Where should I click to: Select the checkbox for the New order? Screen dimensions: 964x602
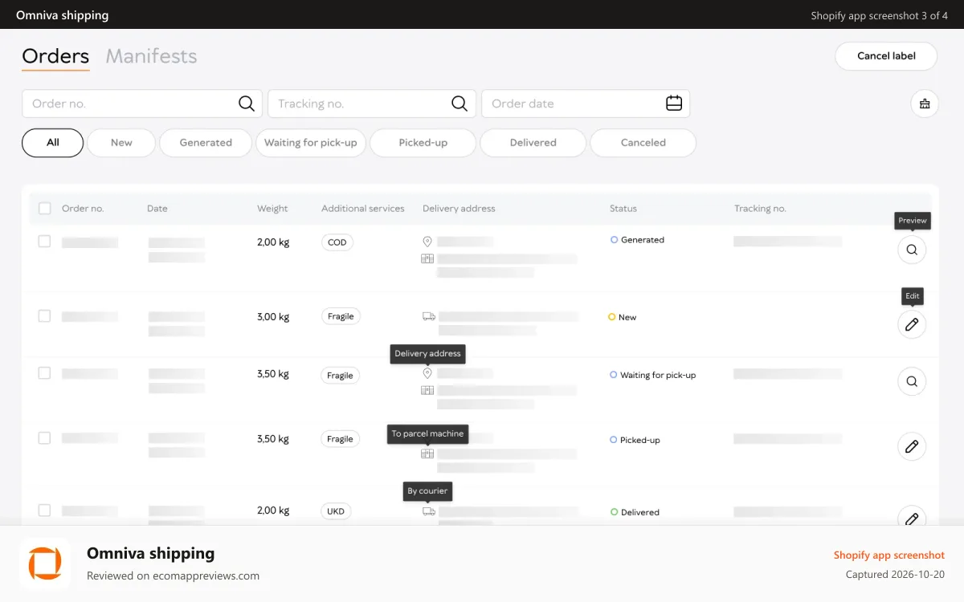tap(45, 316)
